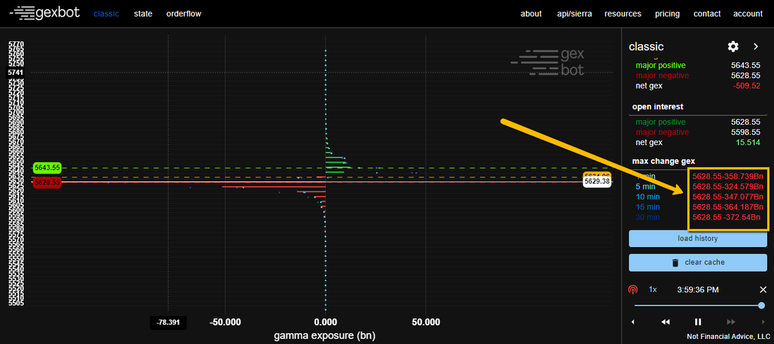Click the playback timeline slider handle

click(762, 305)
